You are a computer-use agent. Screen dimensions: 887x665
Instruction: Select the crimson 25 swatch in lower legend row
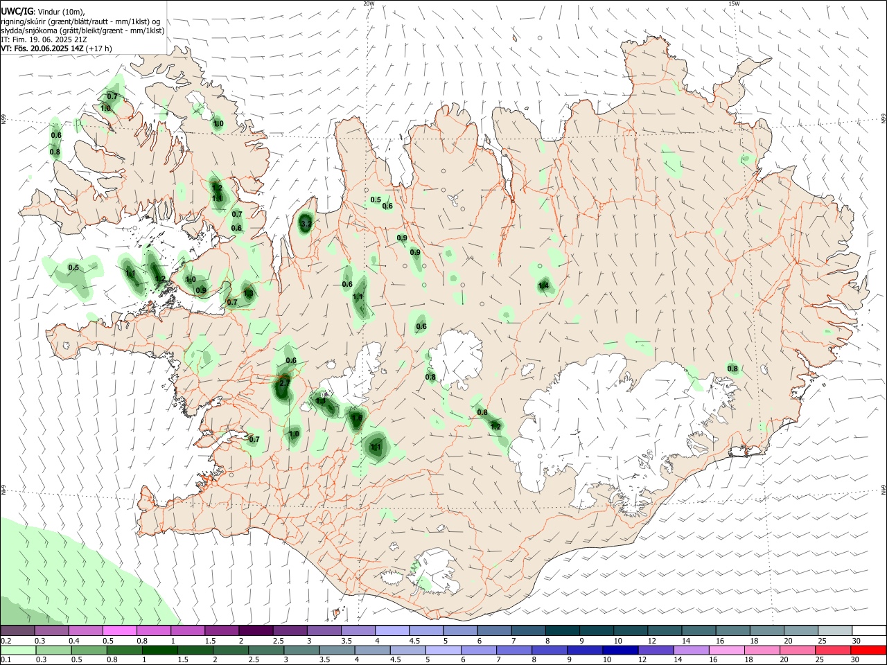834,650
